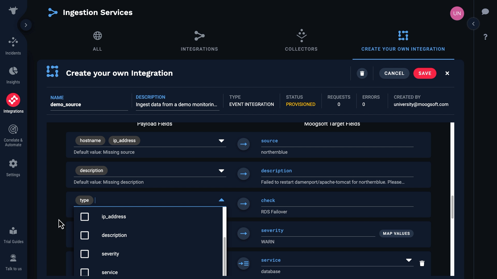Click the mapping panel vertical scrollbar

[x=452, y=207]
